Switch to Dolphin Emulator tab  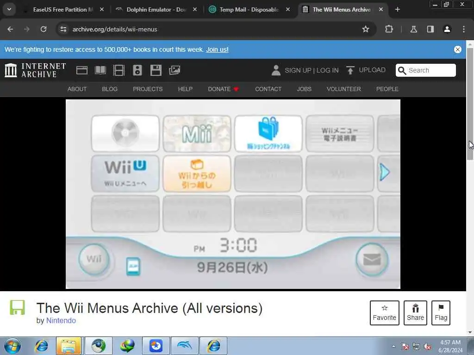(156, 10)
